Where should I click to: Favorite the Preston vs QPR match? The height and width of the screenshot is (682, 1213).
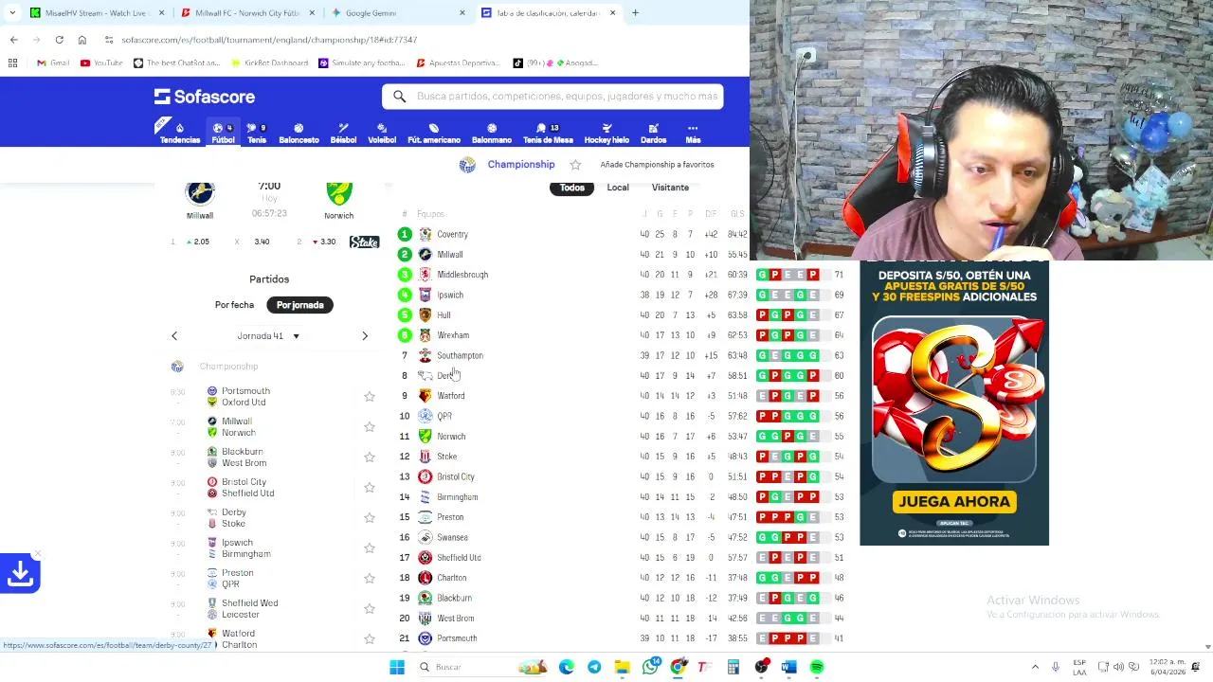(x=370, y=579)
